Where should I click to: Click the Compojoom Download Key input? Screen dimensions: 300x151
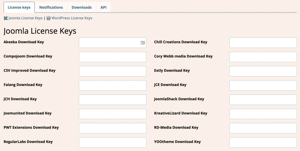tap(112, 57)
